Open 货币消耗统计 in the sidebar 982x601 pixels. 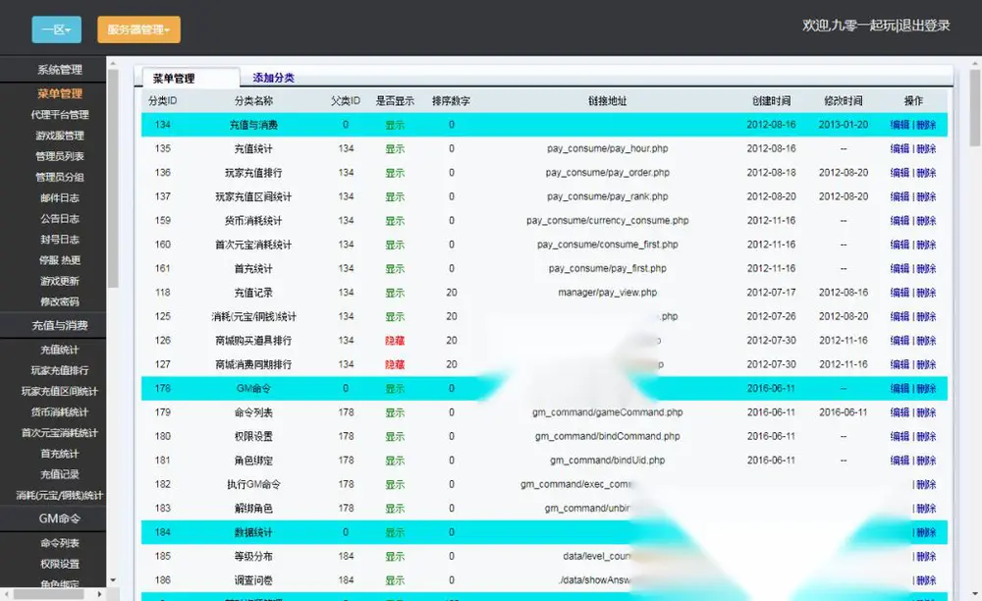pyautogui.click(x=60, y=411)
